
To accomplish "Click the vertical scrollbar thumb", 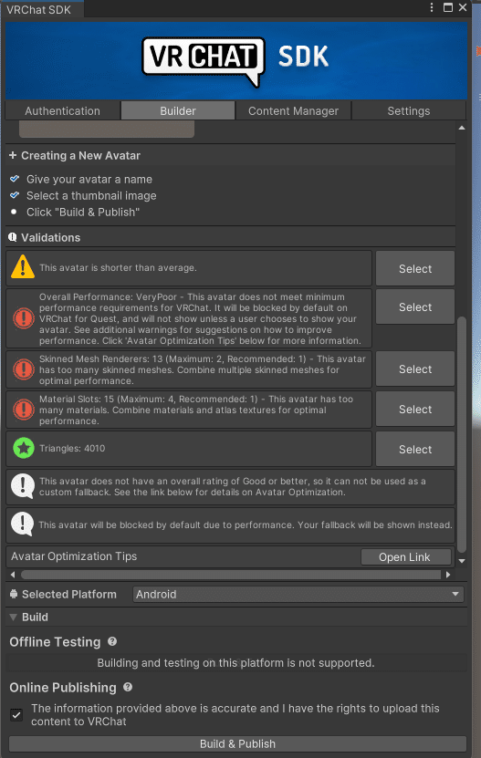I will click(x=462, y=434).
